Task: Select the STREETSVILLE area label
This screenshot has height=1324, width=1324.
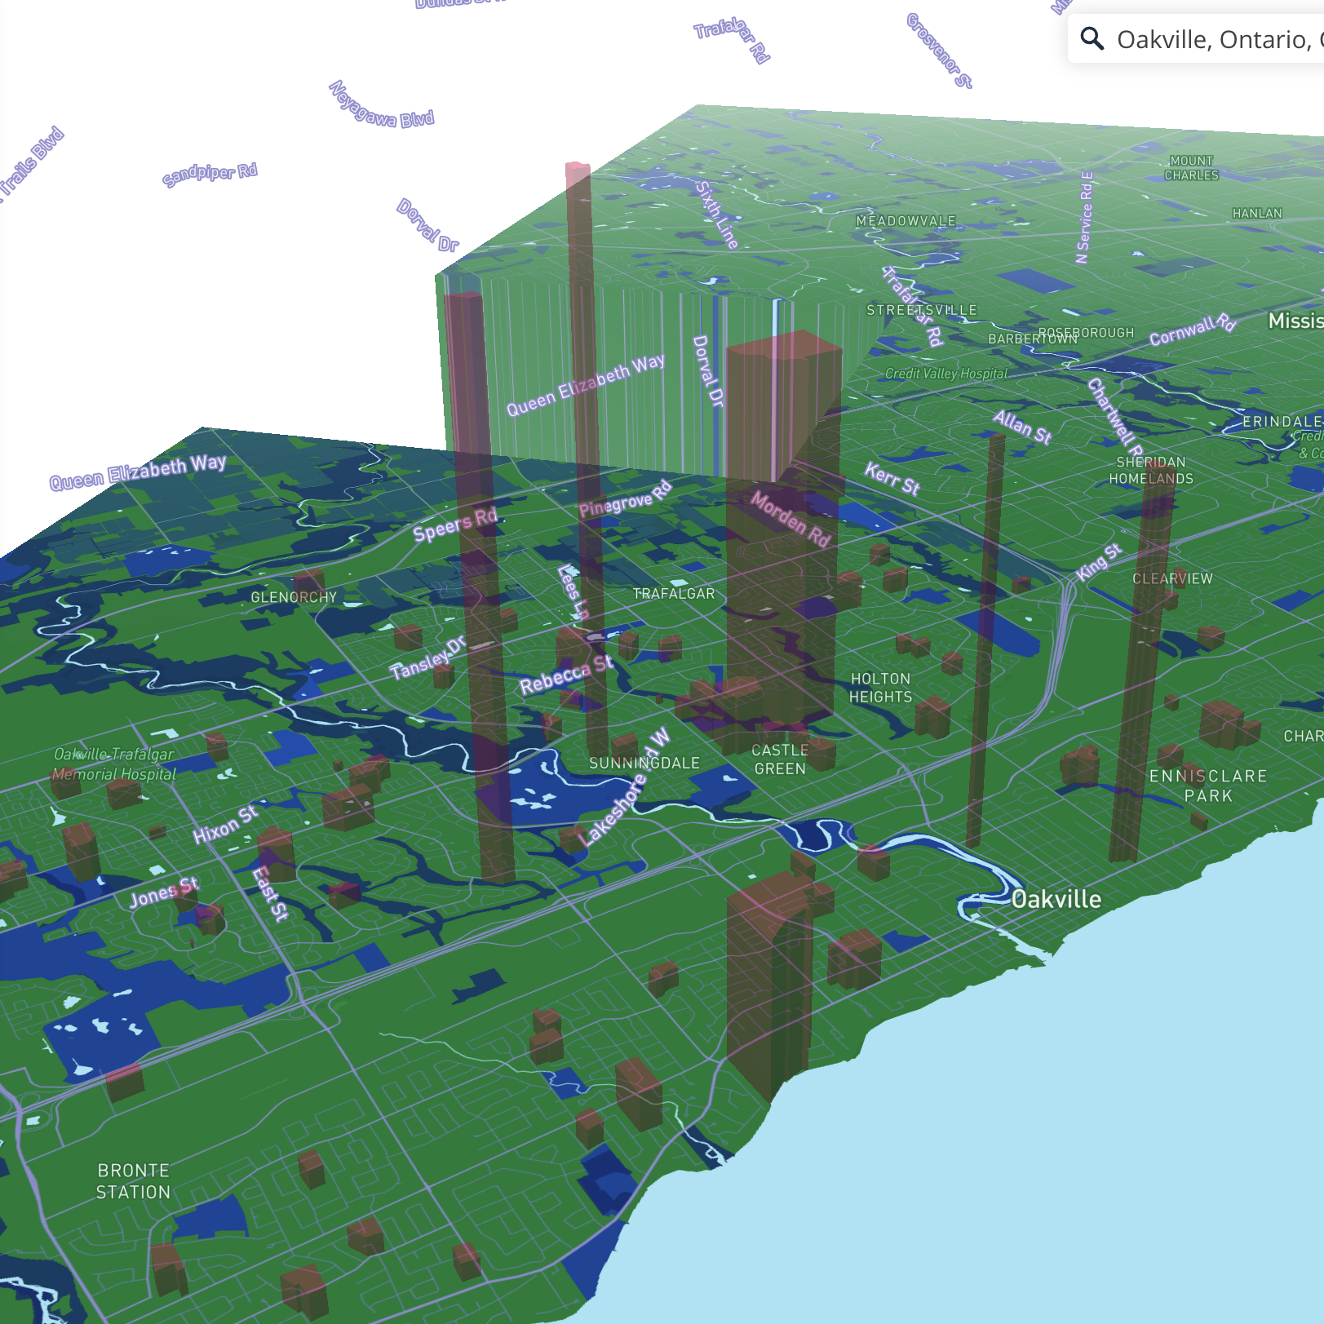Action: [x=922, y=310]
